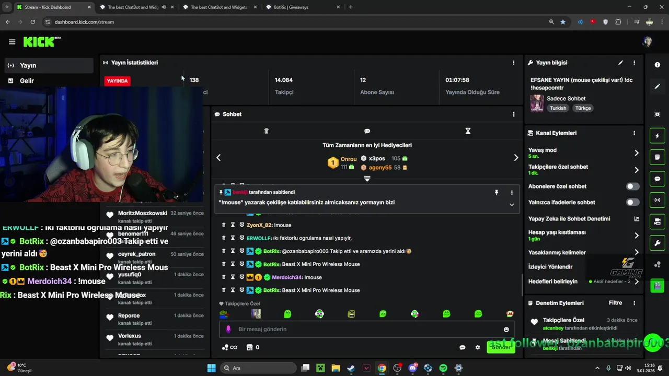
Task: Expand Takipçilere özel sohbet setting
Action: pos(636,170)
